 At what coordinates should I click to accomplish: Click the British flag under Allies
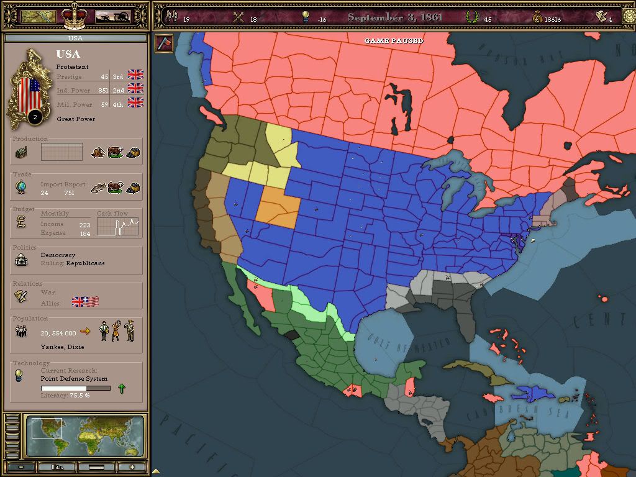click(x=77, y=302)
